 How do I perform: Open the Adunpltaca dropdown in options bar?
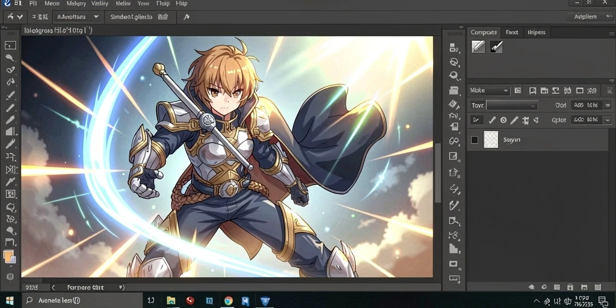(78, 17)
